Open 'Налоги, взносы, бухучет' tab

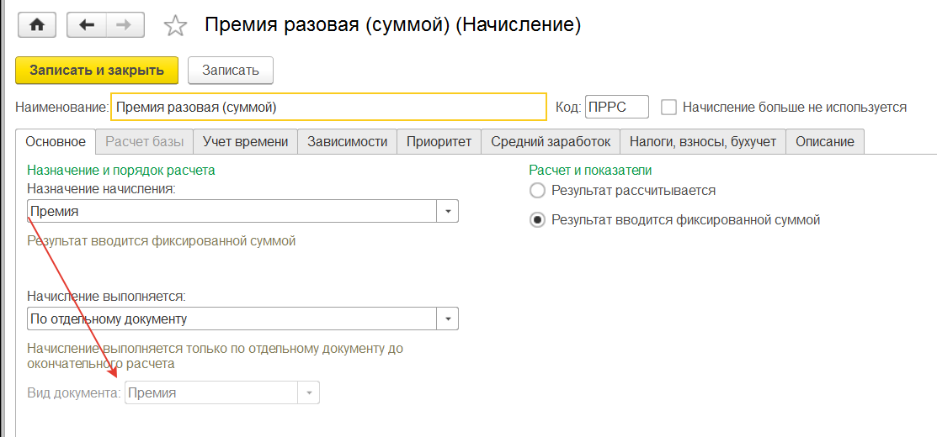(703, 141)
